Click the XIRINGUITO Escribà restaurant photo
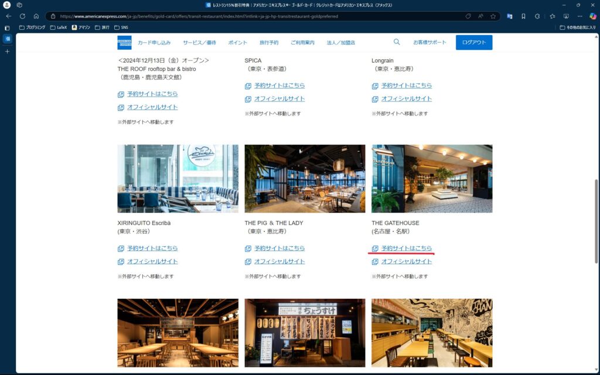This screenshot has width=600, height=375. 178,178
